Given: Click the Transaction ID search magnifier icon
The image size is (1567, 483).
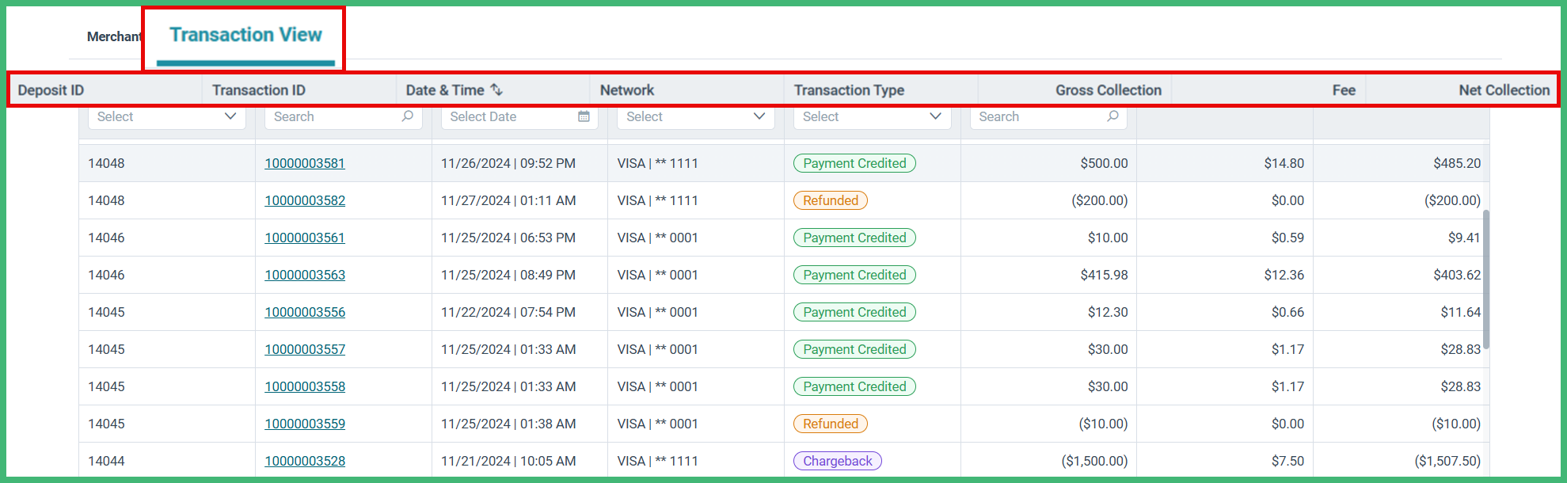Looking at the screenshot, I should [x=408, y=116].
